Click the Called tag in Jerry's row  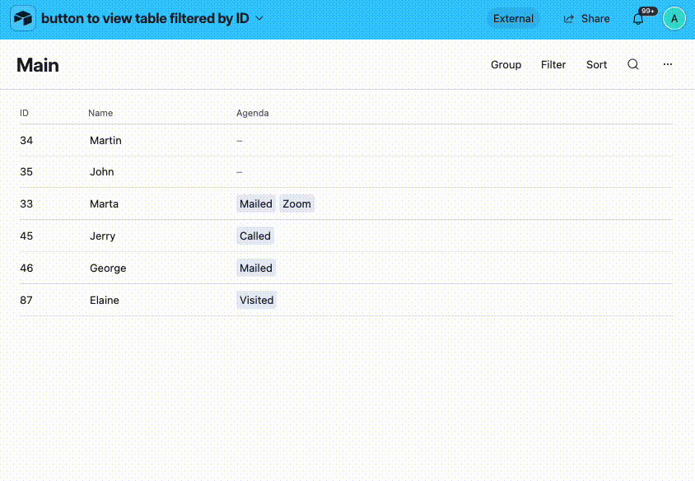[255, 236]
